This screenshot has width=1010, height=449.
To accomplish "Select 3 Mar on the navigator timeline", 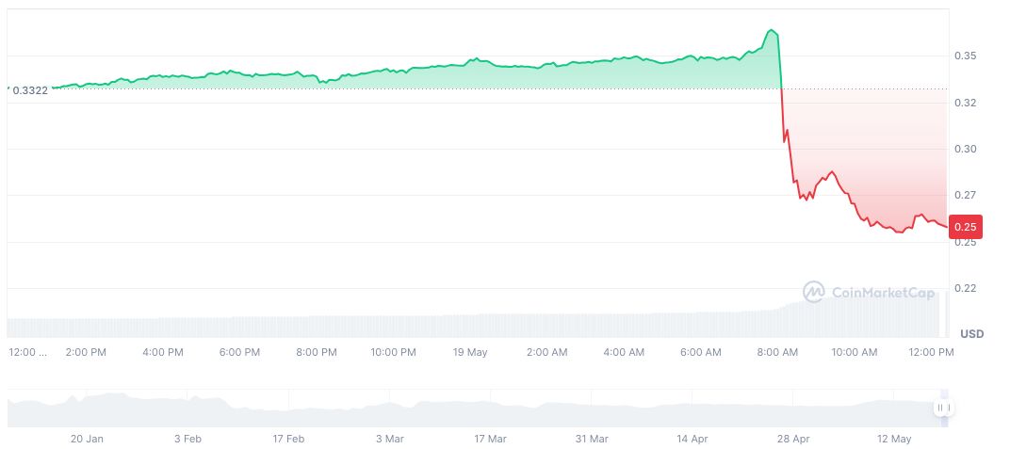I will (389, 439).
